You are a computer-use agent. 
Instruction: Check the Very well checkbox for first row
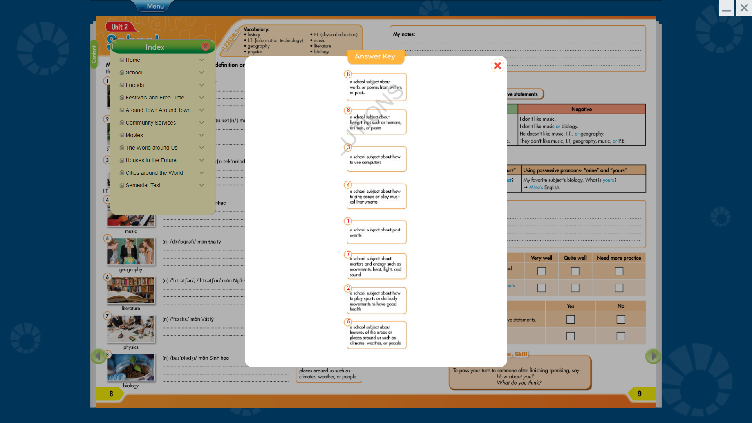541,271
